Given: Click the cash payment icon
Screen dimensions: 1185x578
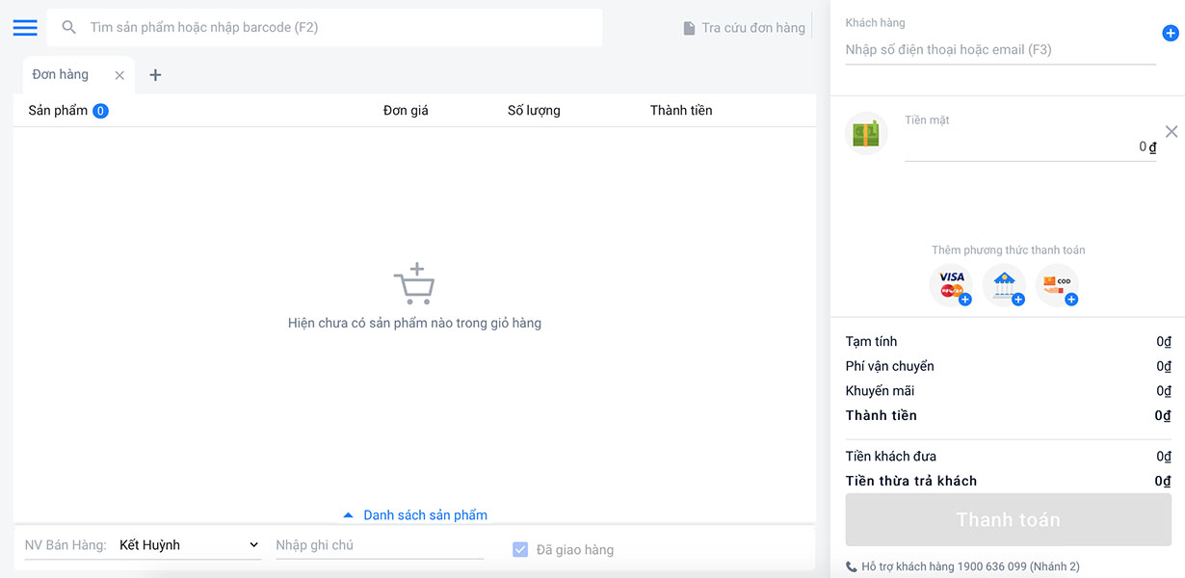Looking at the screenshot, I should click(x=866, y=134).
